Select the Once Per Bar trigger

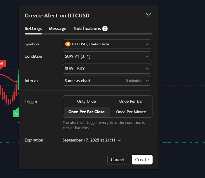131,101
